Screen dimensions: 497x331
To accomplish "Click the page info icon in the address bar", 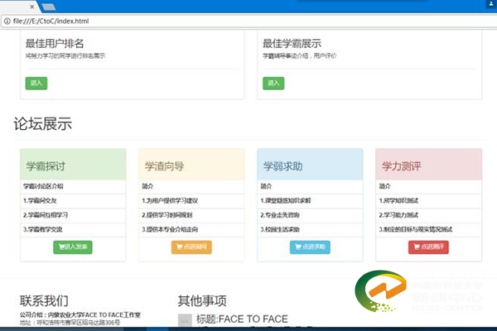I will 7,19.
